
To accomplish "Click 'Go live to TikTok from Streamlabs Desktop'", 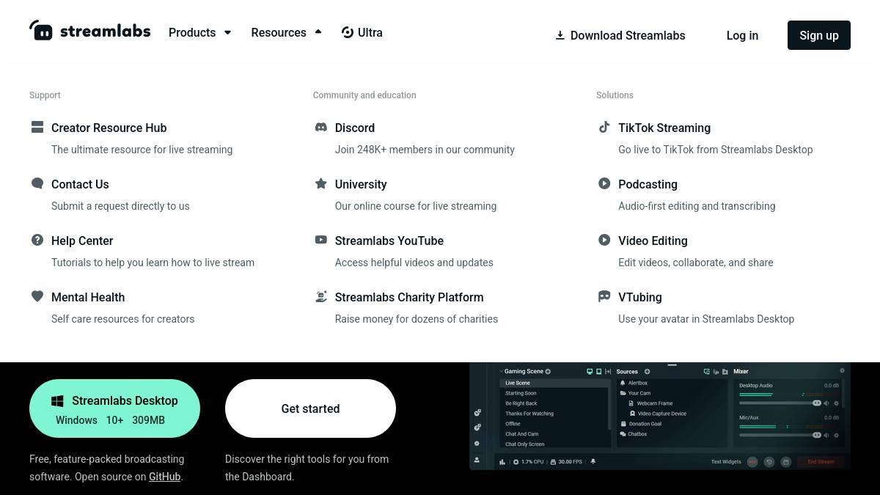I will 716,150.
